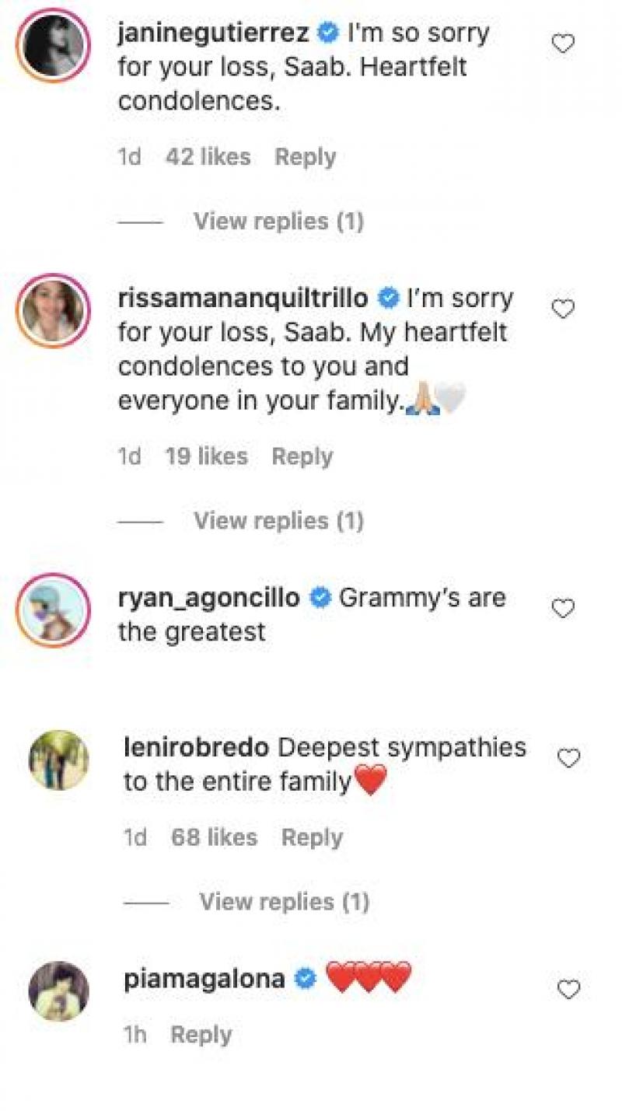View ryan_agoncillo's story avatar
Image resolution: width=622 pixels, height=1111 pixels.
[54, 610]
